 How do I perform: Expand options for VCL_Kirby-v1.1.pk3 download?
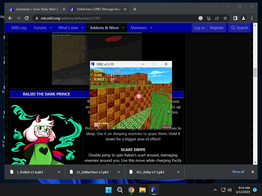[x=178, y=172]
